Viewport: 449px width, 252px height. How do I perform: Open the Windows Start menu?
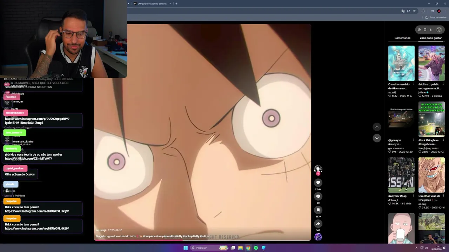pyautogui.click(x=186, y=248)
